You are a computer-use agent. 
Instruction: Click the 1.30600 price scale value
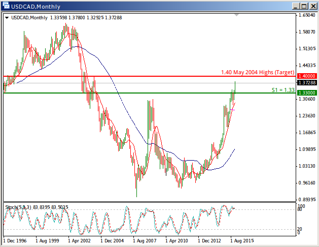click(307, 99)
